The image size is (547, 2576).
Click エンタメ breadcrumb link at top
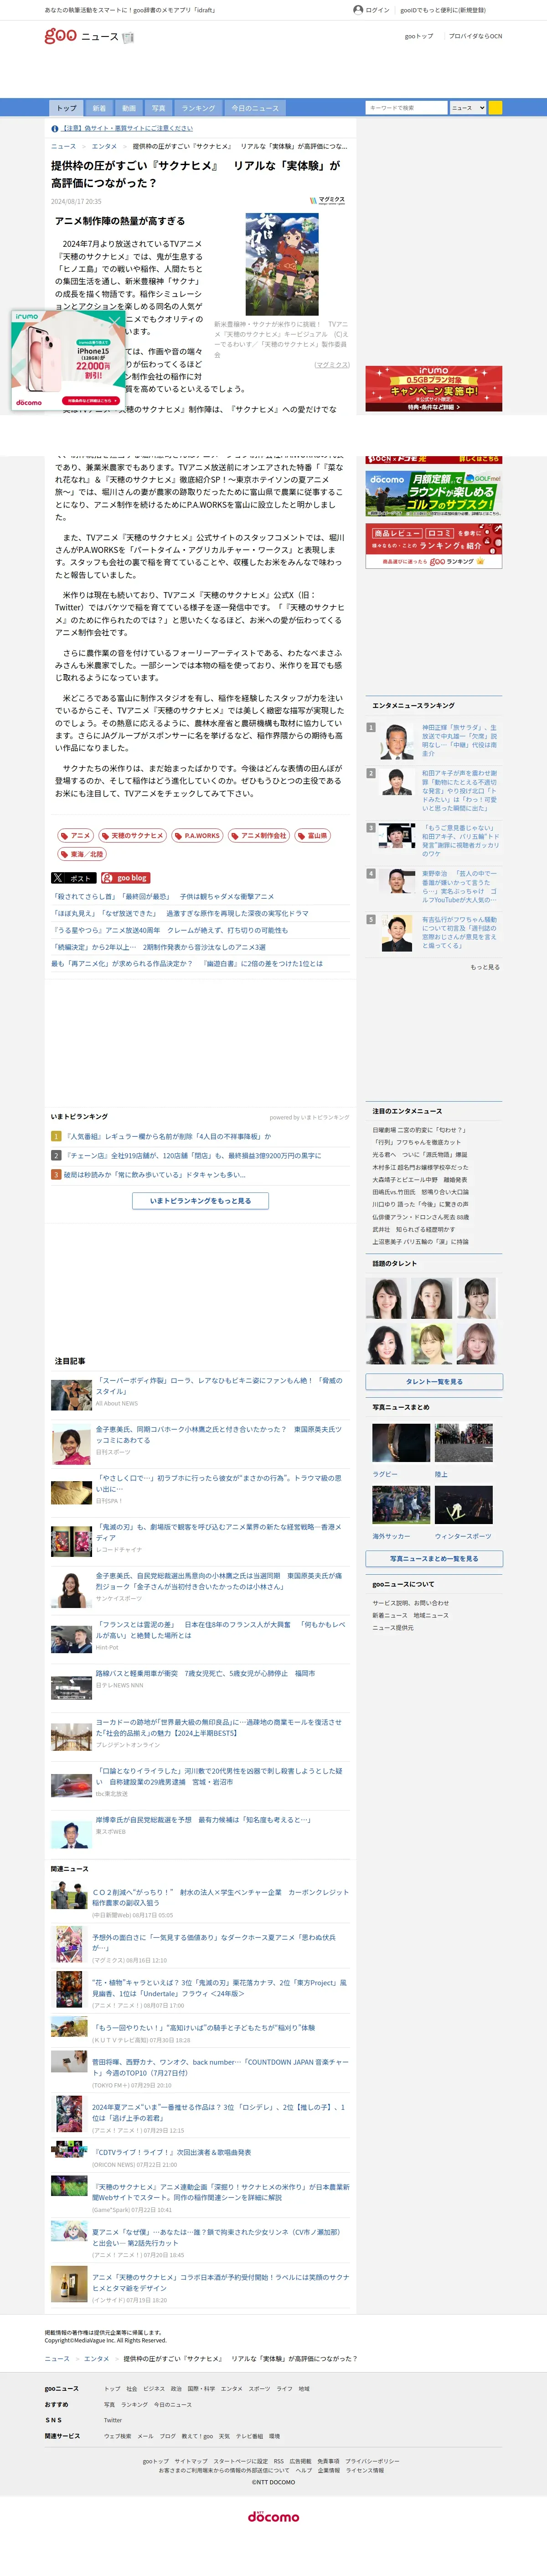(x=104, y=146)
